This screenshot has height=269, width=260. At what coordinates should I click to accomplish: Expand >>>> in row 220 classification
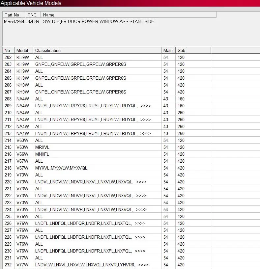click(x=141, y=182)
